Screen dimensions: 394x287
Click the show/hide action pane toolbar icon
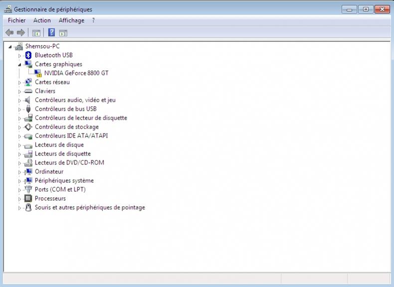coord(63,33)
